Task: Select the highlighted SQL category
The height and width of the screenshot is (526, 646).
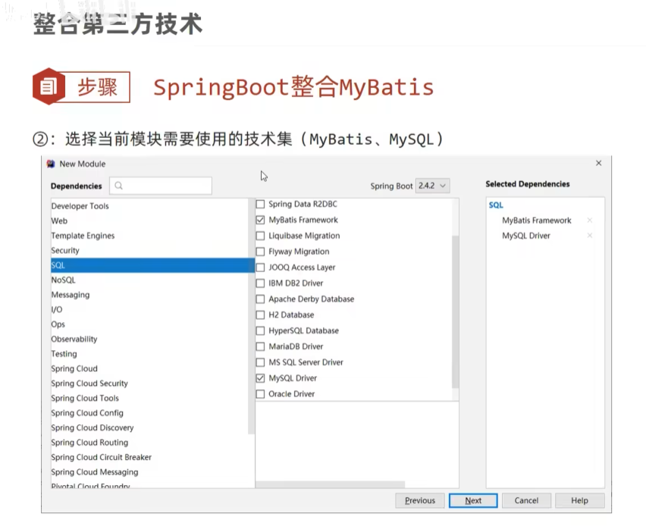Action: pyautogui.click(x=152, y=265)
